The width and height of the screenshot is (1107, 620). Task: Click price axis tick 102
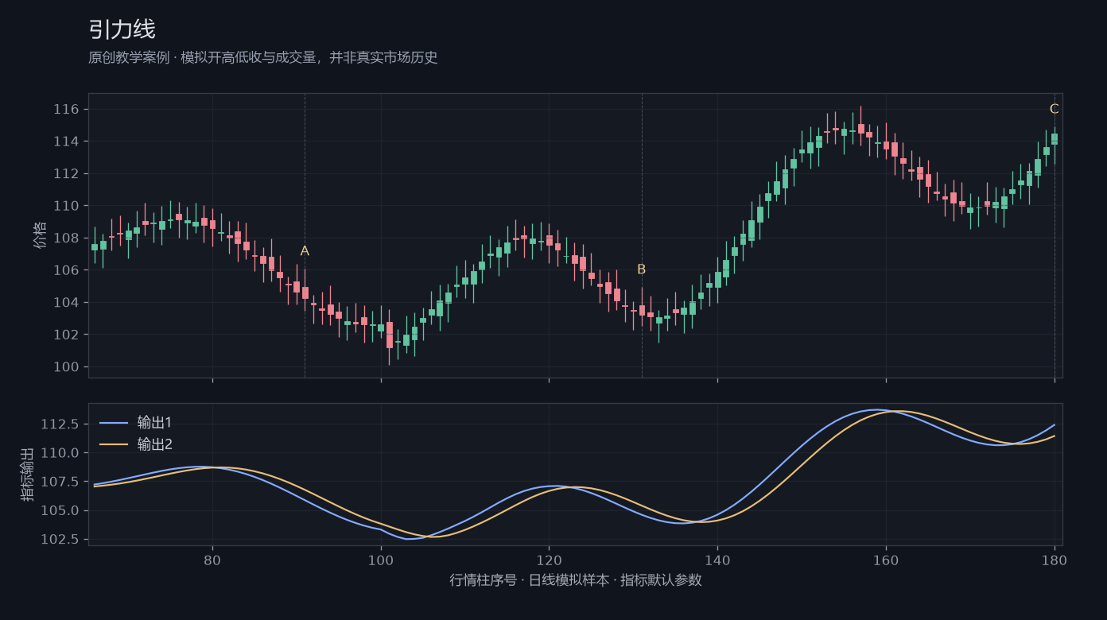click(x=67, y=335)
